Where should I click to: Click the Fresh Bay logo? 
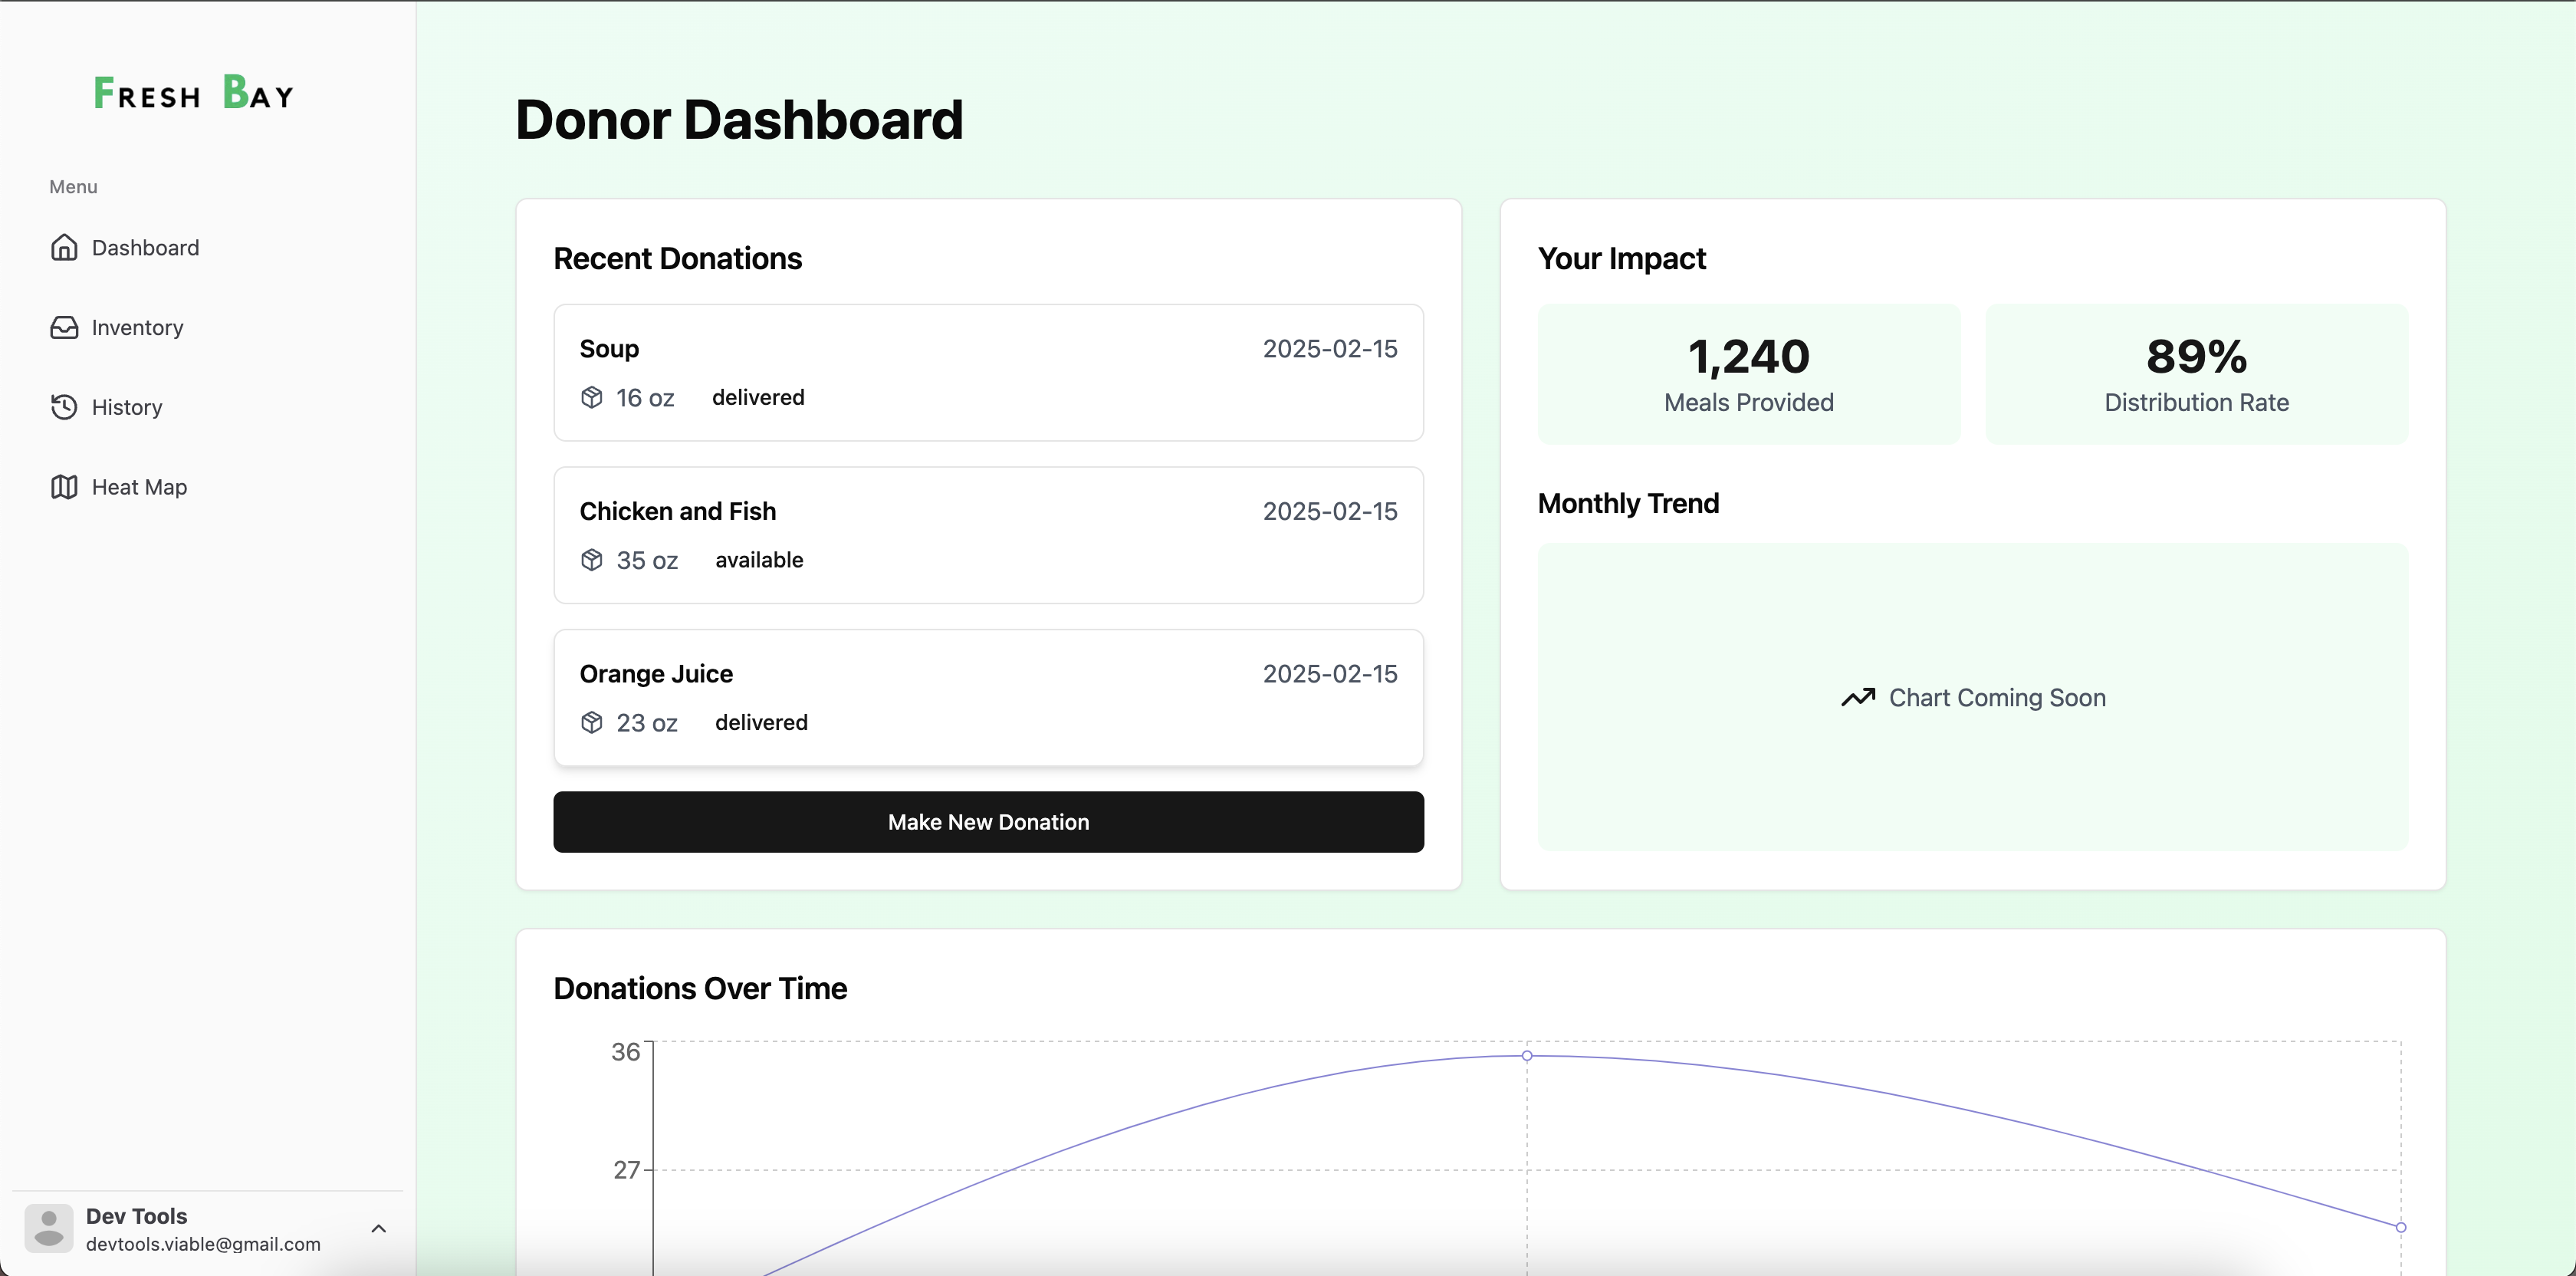pyautogui.click(x=194, y=93)
